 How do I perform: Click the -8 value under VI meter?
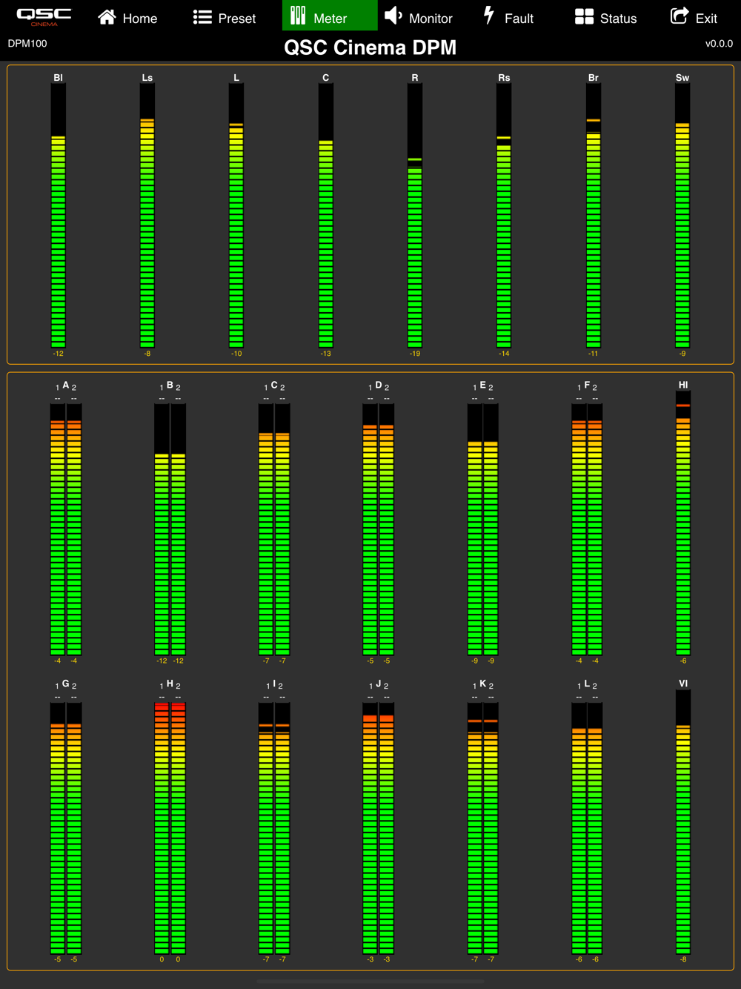coord(683,959)
